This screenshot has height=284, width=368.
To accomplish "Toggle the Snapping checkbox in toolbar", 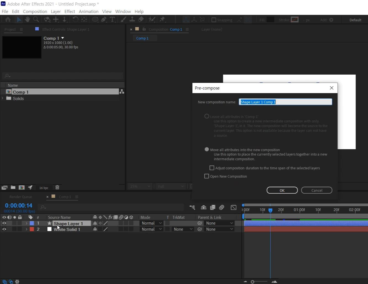I will pos(214,20).
